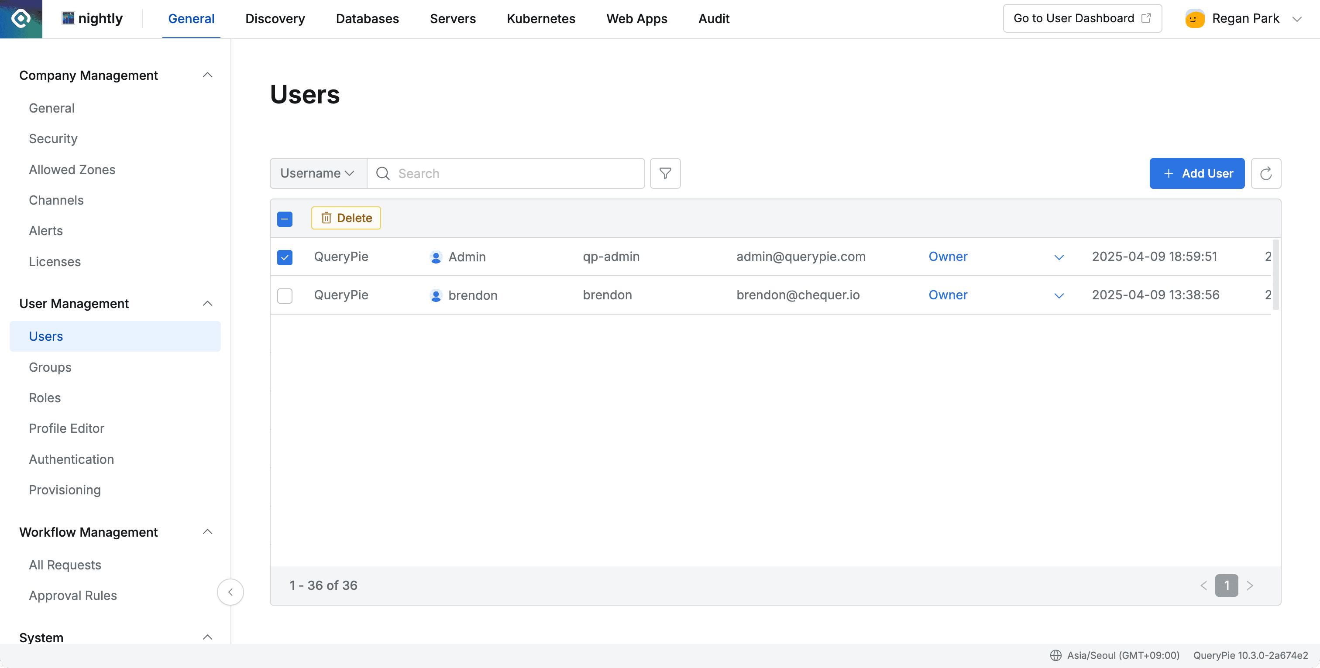
Task: Check the brendon user row checkbox
Action: 285,295
